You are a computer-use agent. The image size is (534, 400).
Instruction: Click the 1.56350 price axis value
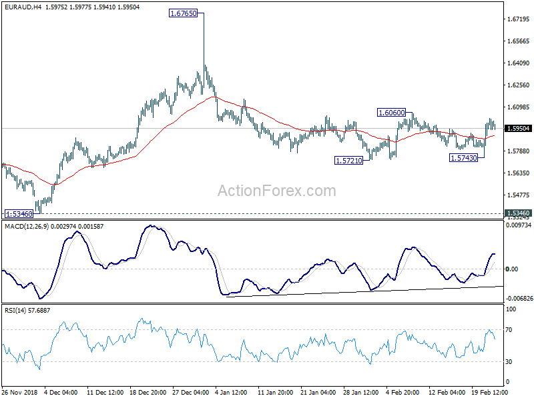click(x=519, y=173)
